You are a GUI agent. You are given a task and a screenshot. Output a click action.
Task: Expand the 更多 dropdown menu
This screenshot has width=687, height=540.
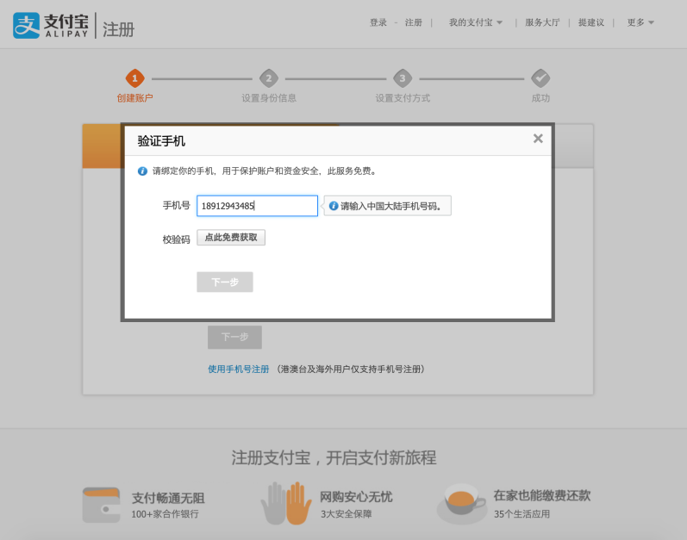point(640,22)
